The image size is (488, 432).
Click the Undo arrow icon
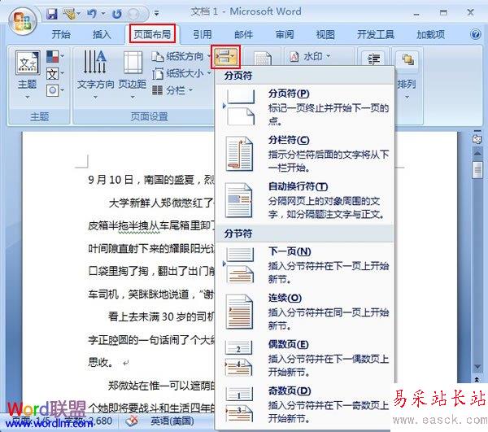[x=92, y=14]
